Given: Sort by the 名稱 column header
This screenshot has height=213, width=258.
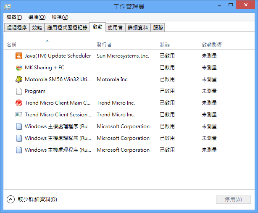Looking at the screenshot, I should [49, 44].
